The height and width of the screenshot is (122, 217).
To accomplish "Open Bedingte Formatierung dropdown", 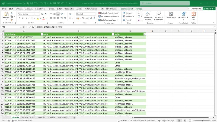I will tap(109, 13).
